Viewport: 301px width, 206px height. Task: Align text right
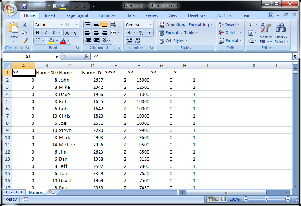pos(104,33)
